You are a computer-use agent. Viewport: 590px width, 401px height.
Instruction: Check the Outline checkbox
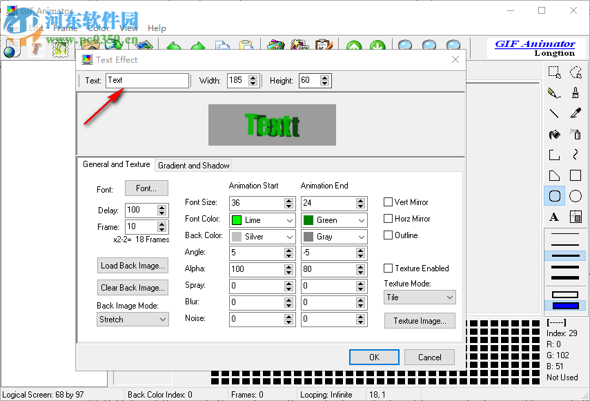click(x=389, y=235)
